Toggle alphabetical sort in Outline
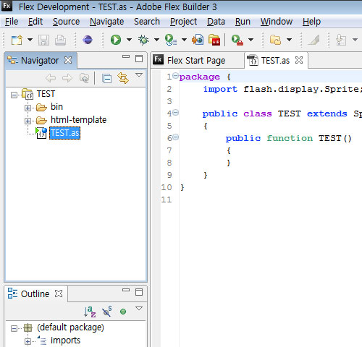Viewport: 362px width, 347px height. click(90, 312)
